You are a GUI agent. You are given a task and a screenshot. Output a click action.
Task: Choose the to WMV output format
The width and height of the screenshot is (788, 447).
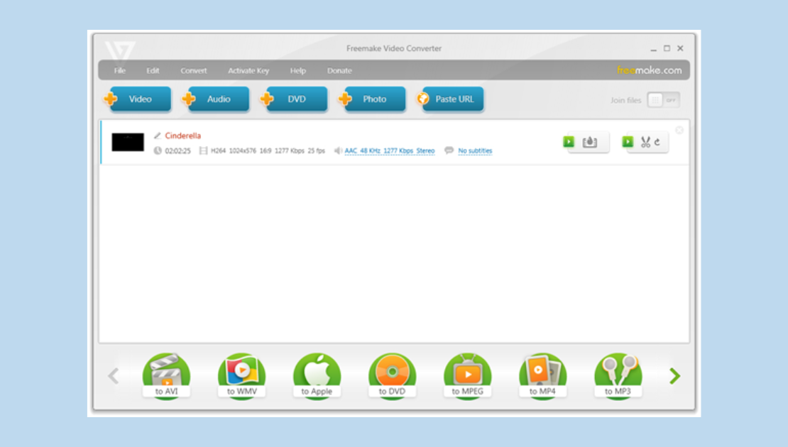point(242,376)
